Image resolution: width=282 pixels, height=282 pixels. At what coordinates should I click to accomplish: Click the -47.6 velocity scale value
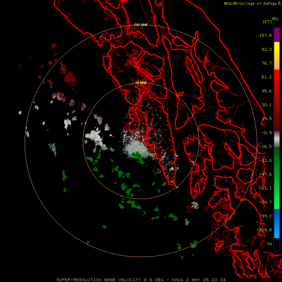pyautogui.click(x=265, y=175)
